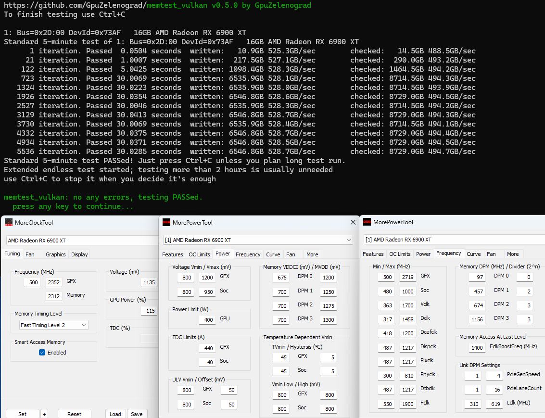Open GPU device field in MoreClockTool
The width and height of the screenshot is (545, 418).
coord(82,241)
